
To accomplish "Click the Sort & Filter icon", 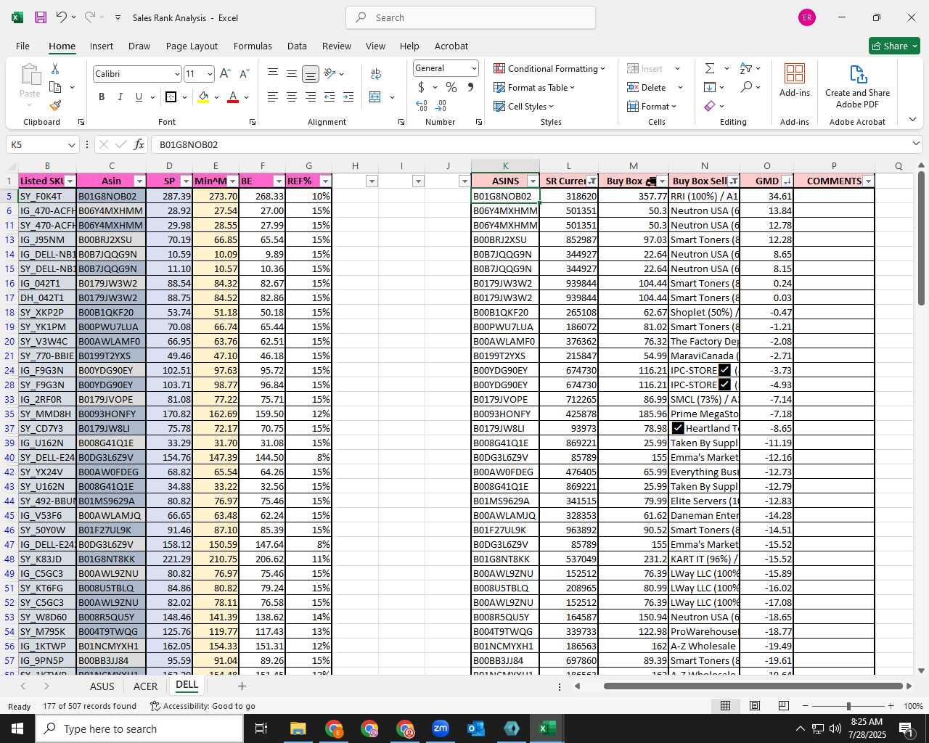I will 746,68.
